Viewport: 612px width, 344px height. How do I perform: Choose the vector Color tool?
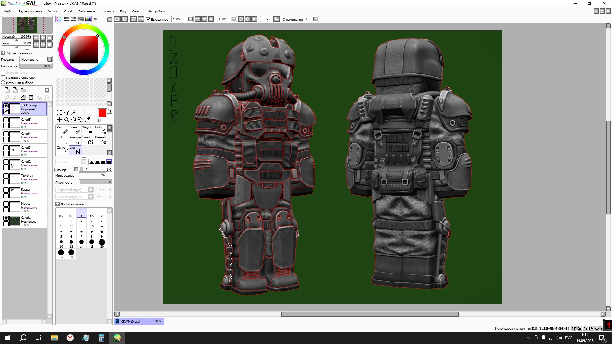click(100, 130)
